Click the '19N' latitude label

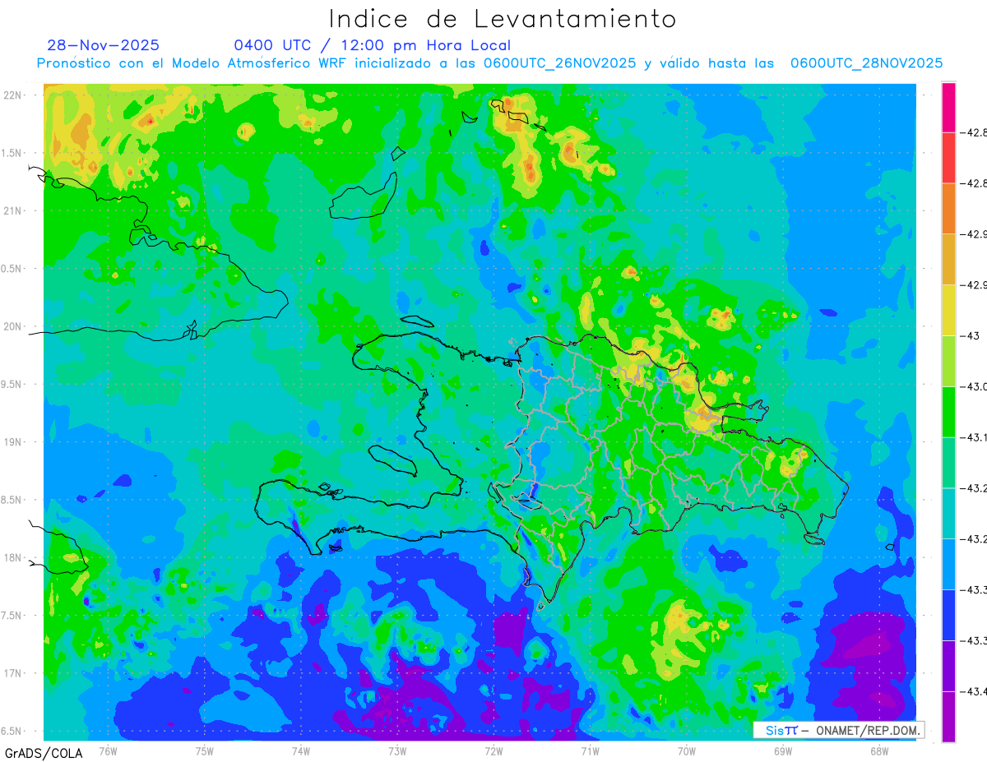[x=13, y=441]
